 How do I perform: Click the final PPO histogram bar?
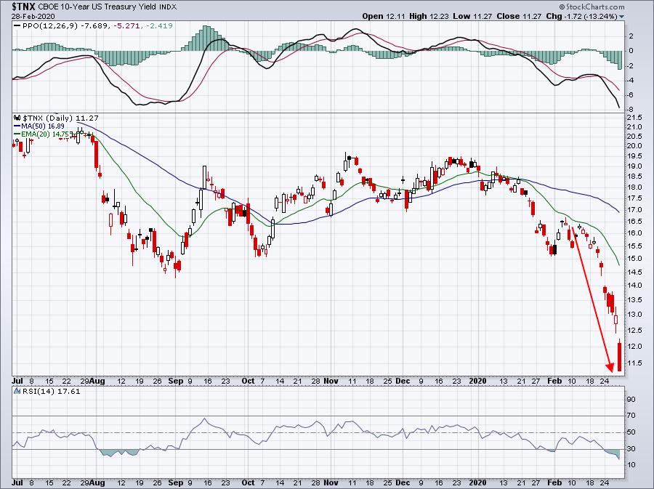[x=619, y=60]
